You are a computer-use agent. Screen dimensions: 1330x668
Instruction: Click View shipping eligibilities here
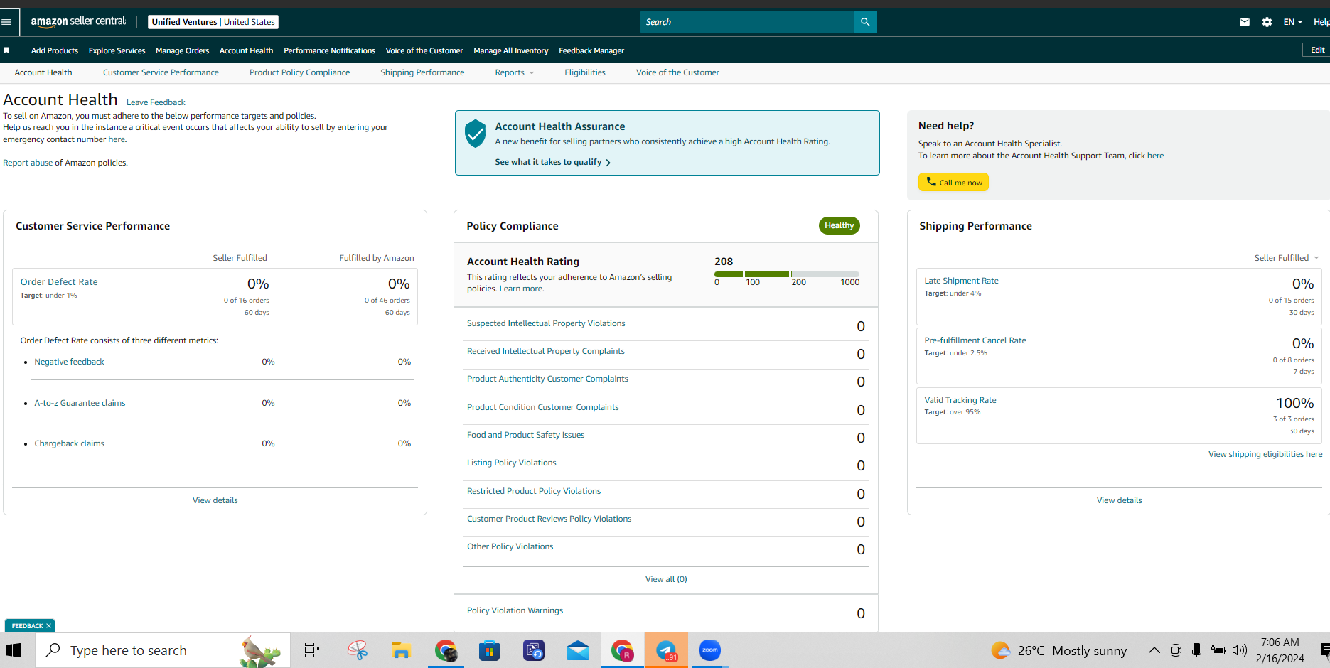[1265, 454]
